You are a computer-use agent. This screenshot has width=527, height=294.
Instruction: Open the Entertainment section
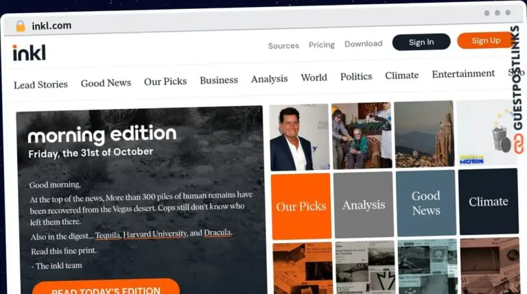pos(463,73)
